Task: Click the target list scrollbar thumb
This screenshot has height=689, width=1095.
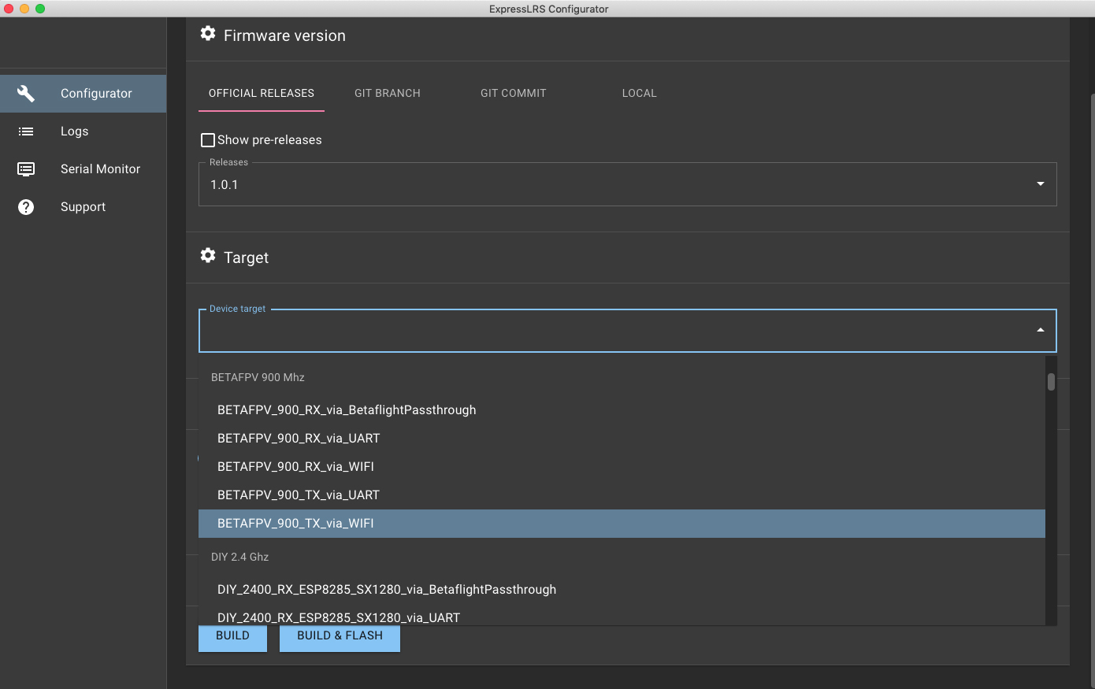Action: pos(1051,382)
